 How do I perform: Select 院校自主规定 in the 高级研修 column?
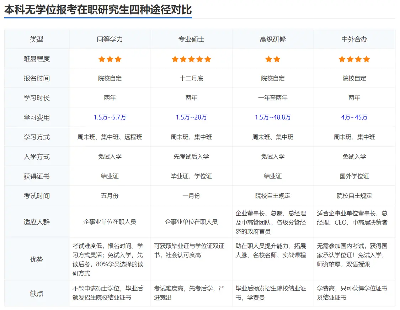pos(273,196)
